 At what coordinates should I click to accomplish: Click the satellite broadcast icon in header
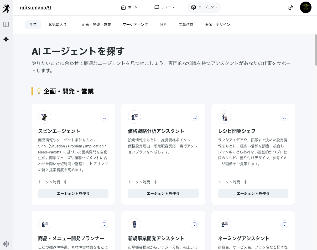click(290, 8)
